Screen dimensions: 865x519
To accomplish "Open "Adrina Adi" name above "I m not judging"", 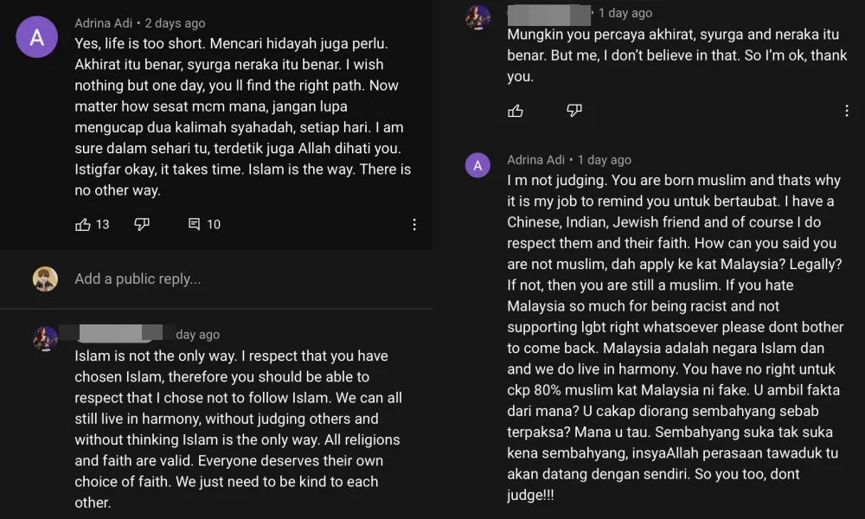I will click(536, 160).
